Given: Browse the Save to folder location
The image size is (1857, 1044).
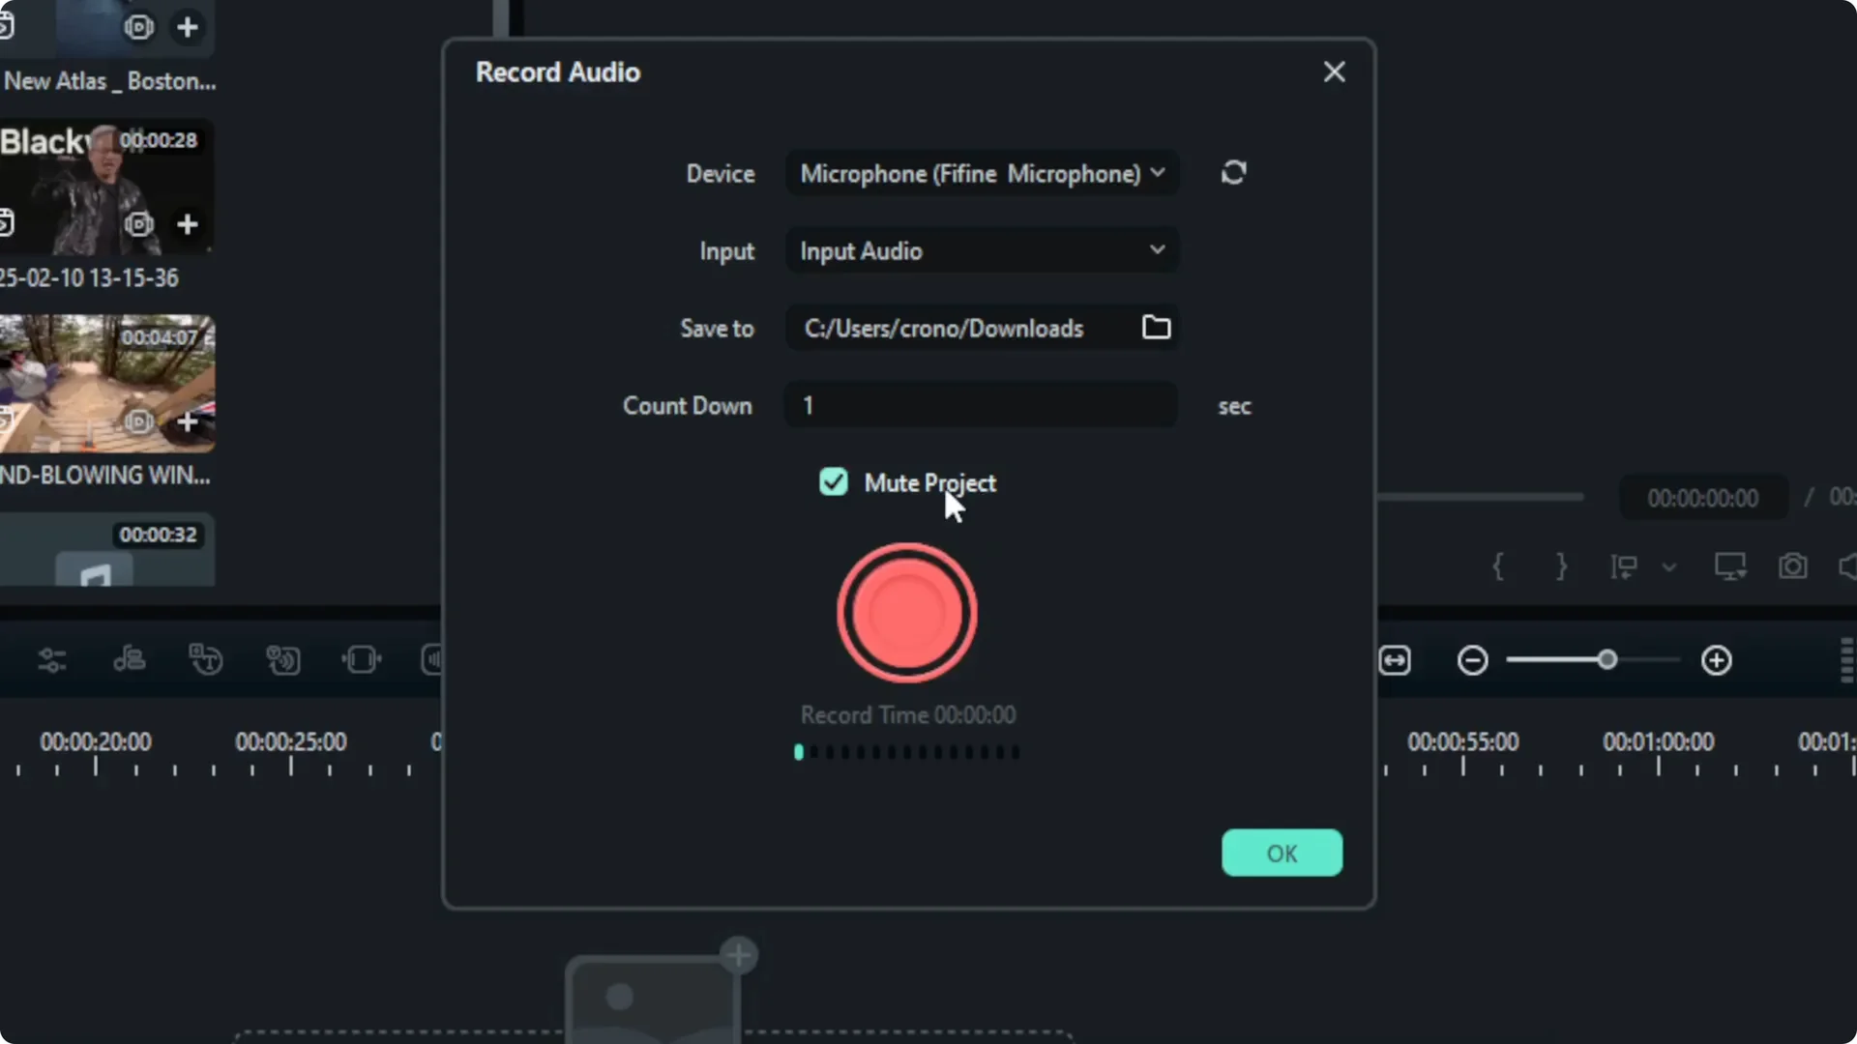Looking at the screenshot, I should click(x=1157, y=328).
